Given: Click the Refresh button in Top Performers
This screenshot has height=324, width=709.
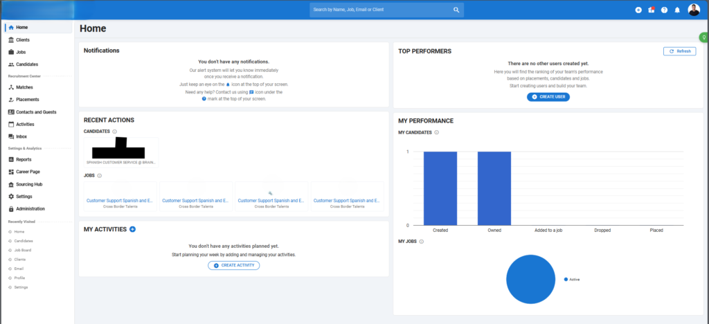Looking at the screenshot, I should coord(679,51).
